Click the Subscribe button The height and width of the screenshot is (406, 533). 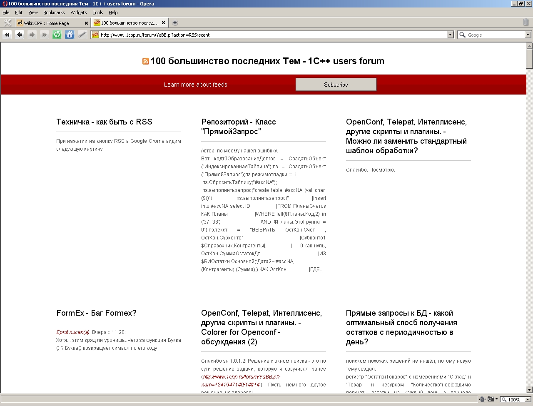(x=336, y=85)
